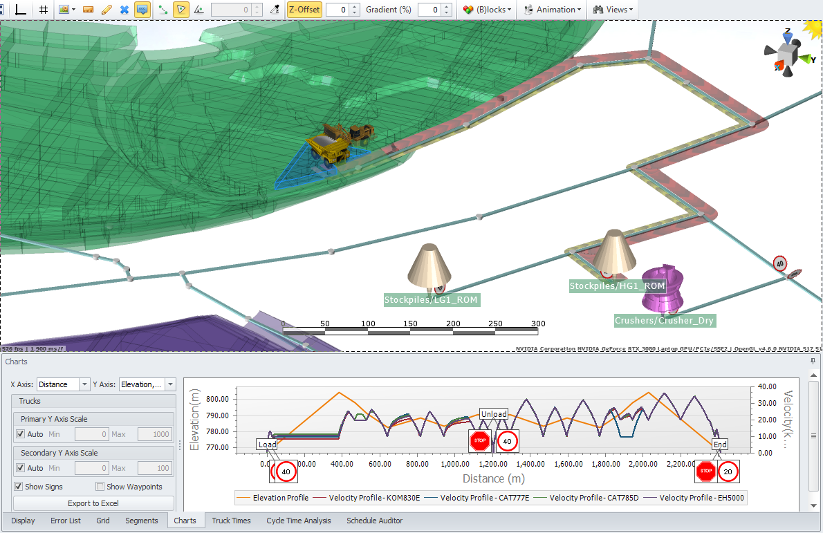This screenshot has width=823, height=533.
Task: Toggle the grid display icon
Action: [x=44, y=10]
